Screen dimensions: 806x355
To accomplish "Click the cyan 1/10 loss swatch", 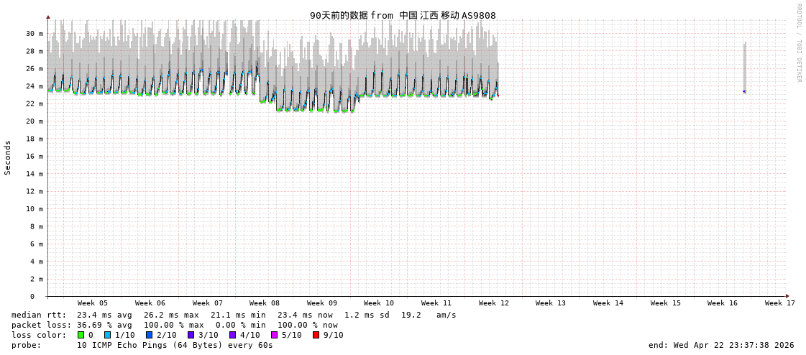I will (107, 335).
